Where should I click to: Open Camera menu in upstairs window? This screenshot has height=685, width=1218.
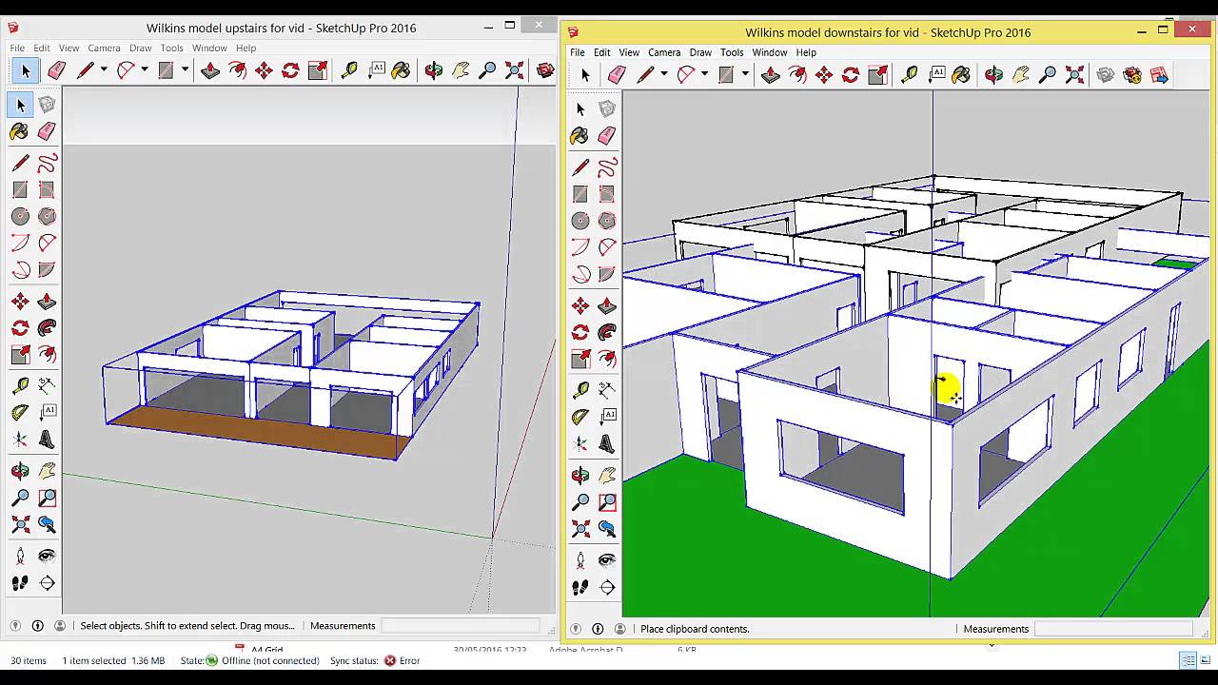tap(104, 49)
